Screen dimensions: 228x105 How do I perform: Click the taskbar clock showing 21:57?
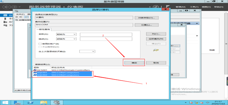(x=218, y=102)
